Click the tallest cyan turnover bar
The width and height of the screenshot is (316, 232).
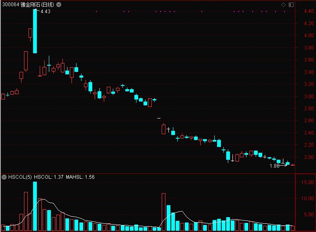(x=35, y=206)
